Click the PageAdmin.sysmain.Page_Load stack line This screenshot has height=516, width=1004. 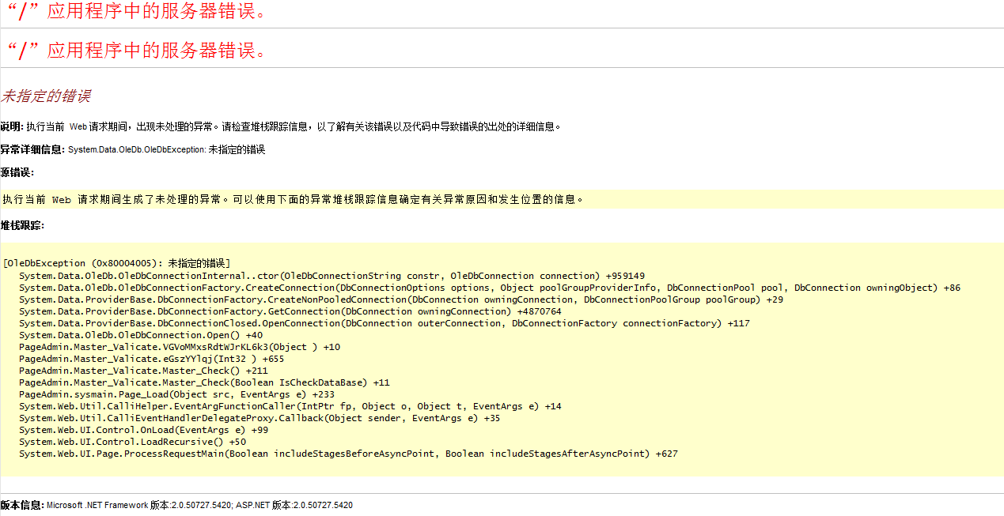tap(176, 394)
